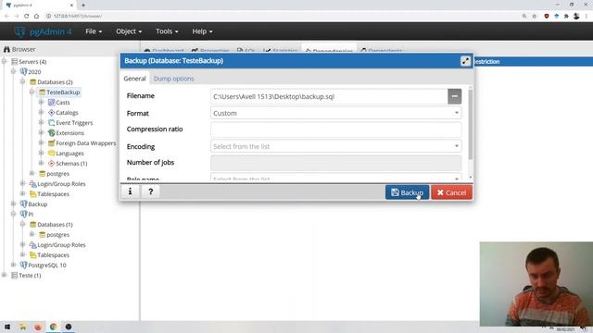593x333 pixels.
Task: Open the Help menu
Action: click(x=202, y=31)
